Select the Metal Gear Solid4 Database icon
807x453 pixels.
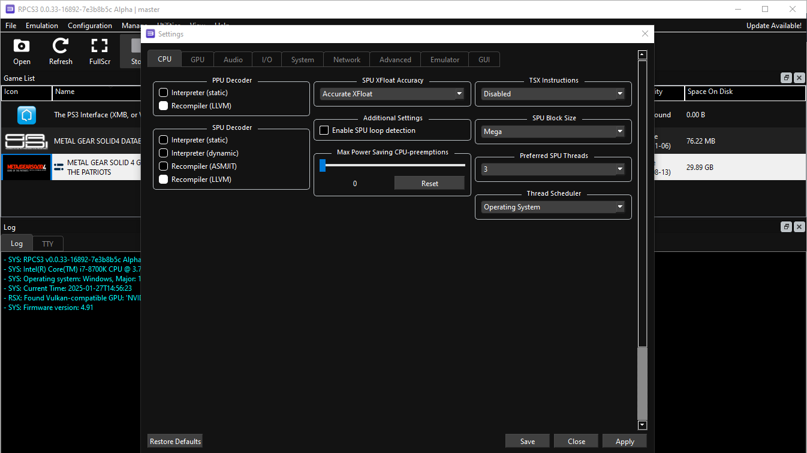point(26,141)
